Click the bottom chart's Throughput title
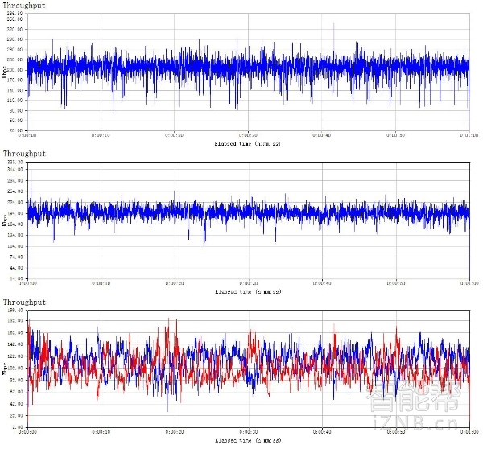 click(x=24, y=302)
